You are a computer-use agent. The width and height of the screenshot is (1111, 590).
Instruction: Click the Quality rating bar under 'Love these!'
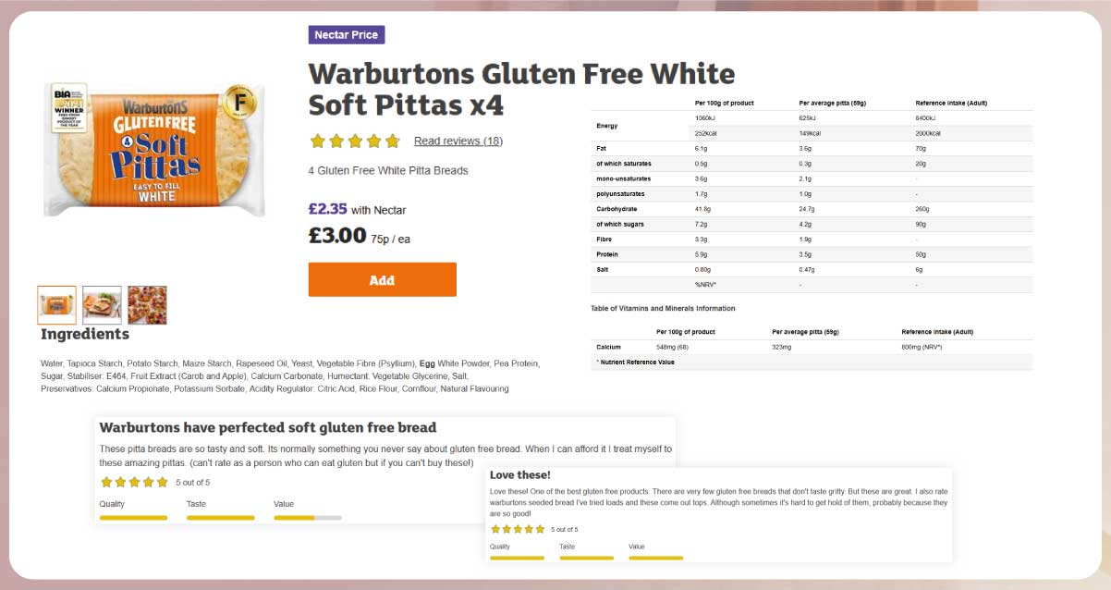click(516, 560)
